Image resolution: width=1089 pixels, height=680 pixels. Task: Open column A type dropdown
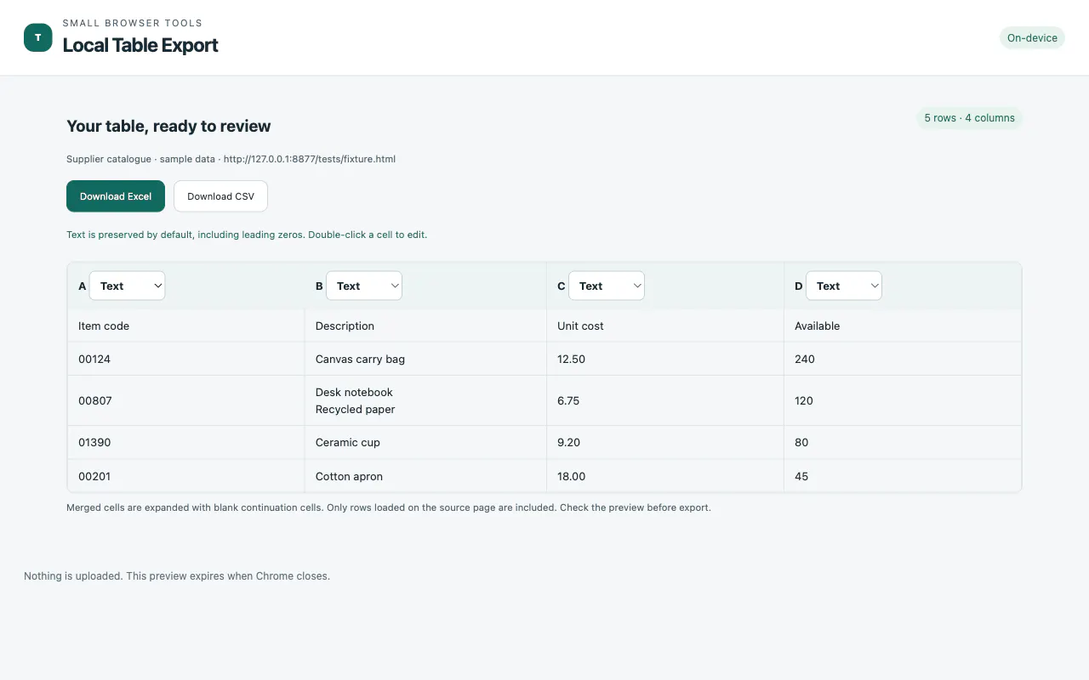click(127, 286)
